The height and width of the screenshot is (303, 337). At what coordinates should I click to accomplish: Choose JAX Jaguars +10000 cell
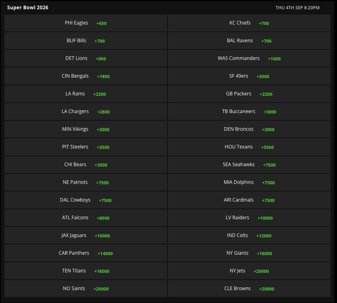(x=86, y=235)
